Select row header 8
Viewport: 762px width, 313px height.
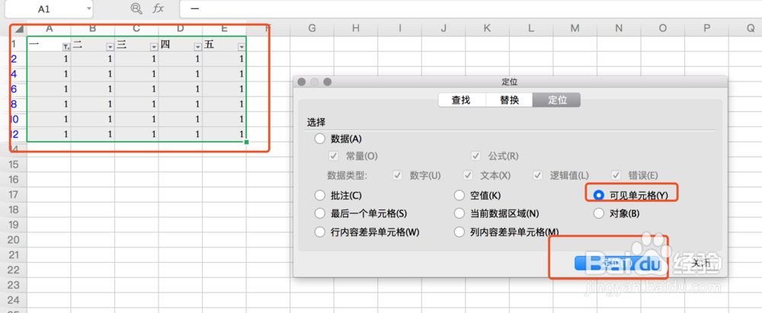coord(13,104)
